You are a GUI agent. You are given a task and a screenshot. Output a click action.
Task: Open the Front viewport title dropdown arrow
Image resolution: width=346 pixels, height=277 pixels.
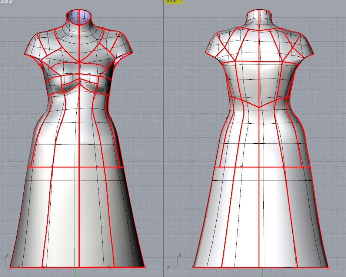pos(9,1)
